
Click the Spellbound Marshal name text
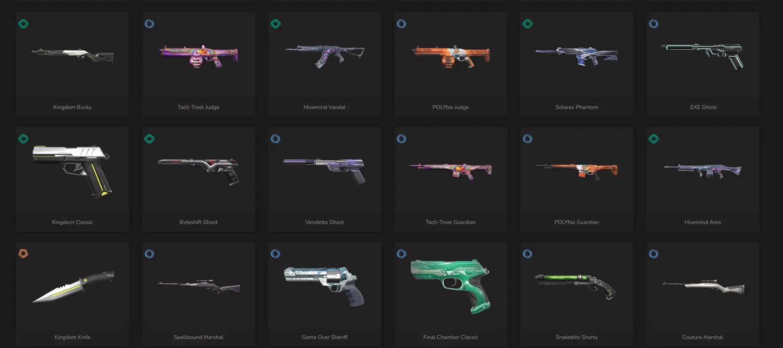[x=199, y=337]
